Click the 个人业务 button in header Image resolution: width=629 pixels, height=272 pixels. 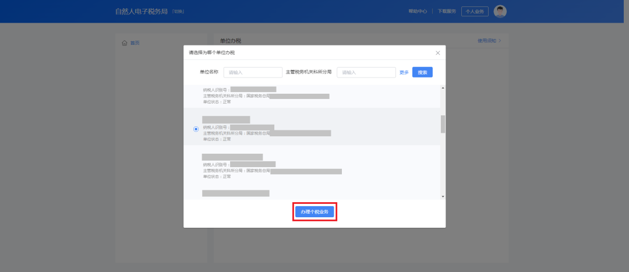tap(475, 12)
